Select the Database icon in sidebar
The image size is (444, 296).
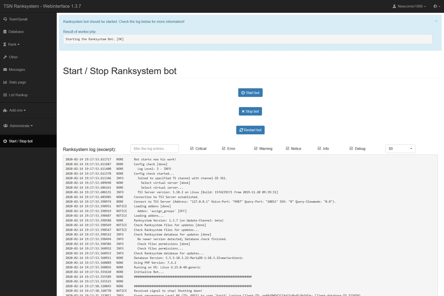point(5,32)
